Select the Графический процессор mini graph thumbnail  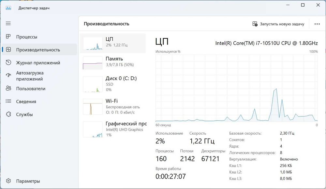93,129
